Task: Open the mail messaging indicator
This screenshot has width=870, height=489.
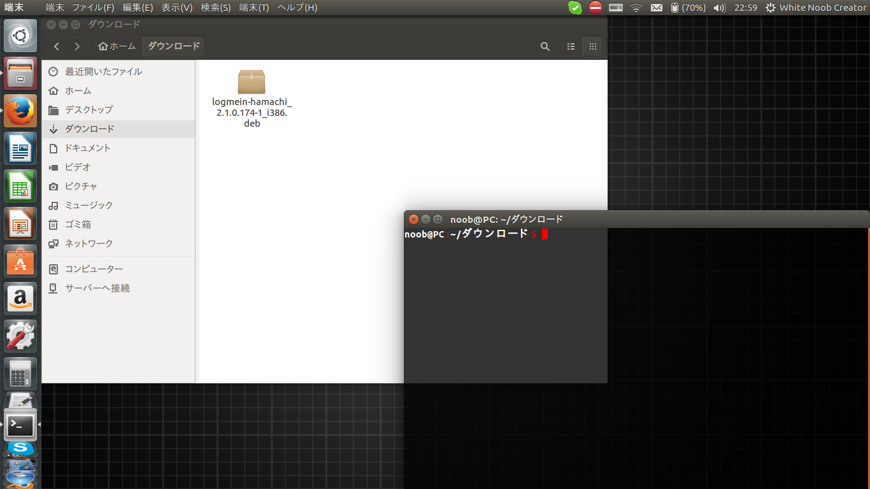Action: (x=657, y=8)
